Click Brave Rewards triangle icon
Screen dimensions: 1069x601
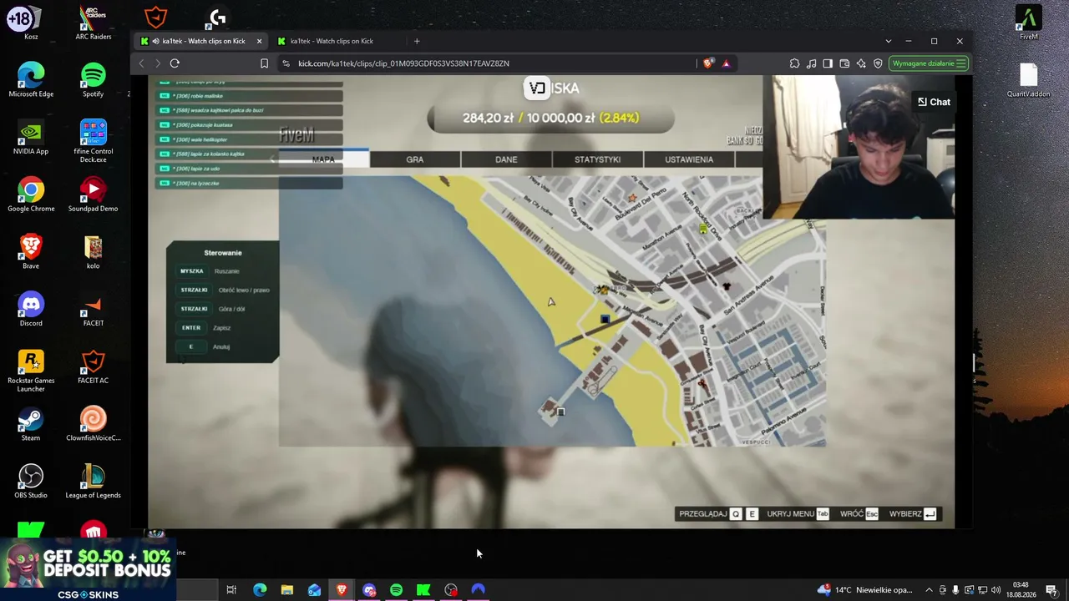(x=726, y=63)
